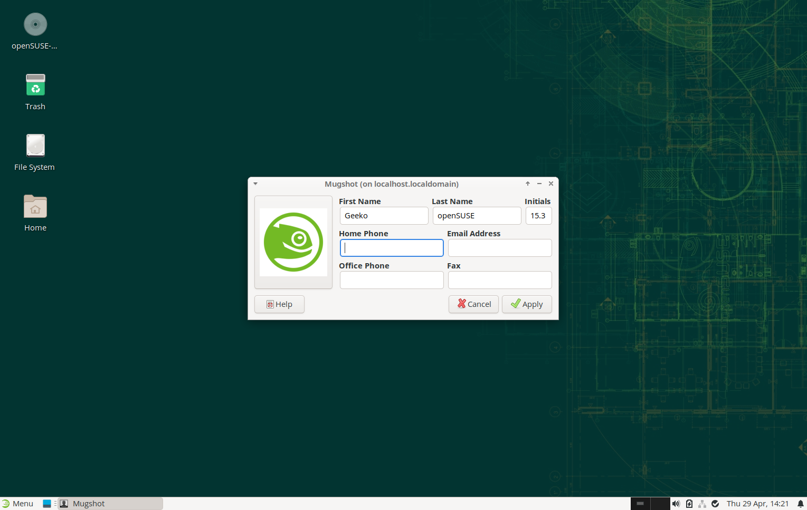Open the File System desktop icon
807x510 pixels.
pos(35,146)
